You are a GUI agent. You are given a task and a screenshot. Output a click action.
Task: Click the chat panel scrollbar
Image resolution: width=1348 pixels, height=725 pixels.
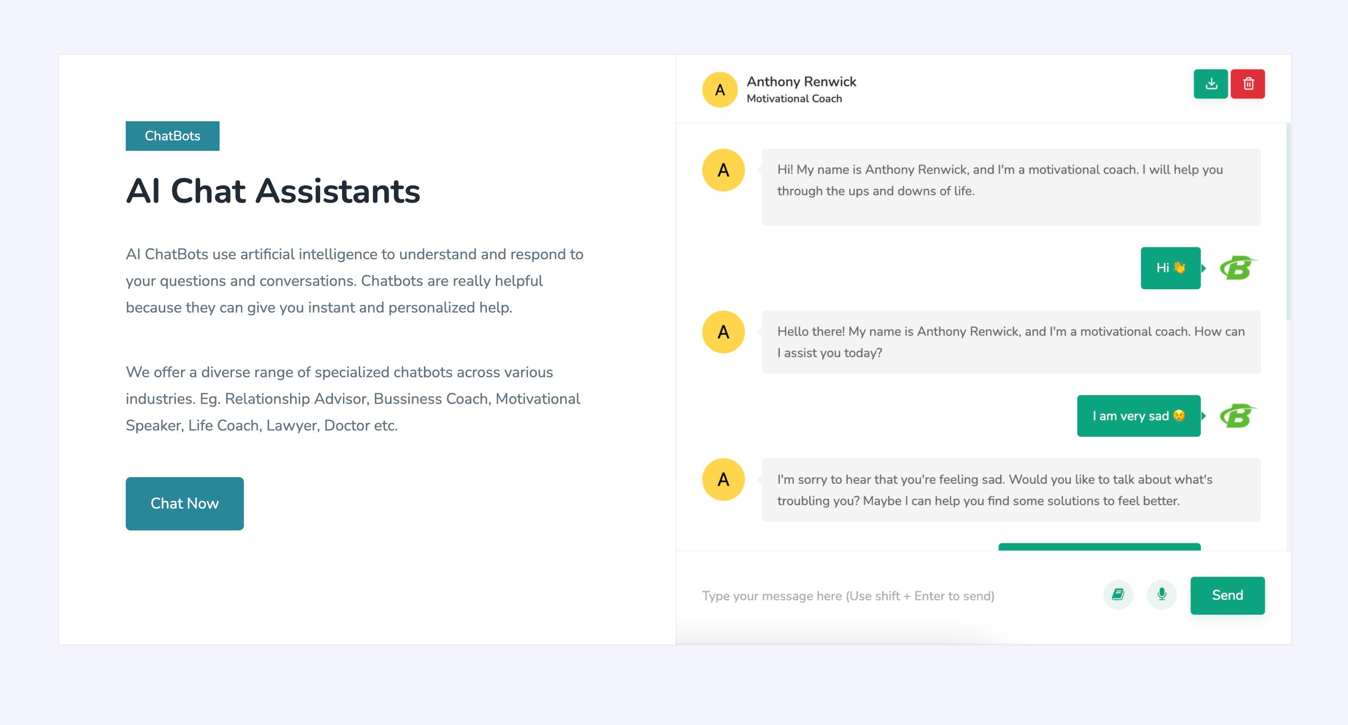(x=1288, y=222)
